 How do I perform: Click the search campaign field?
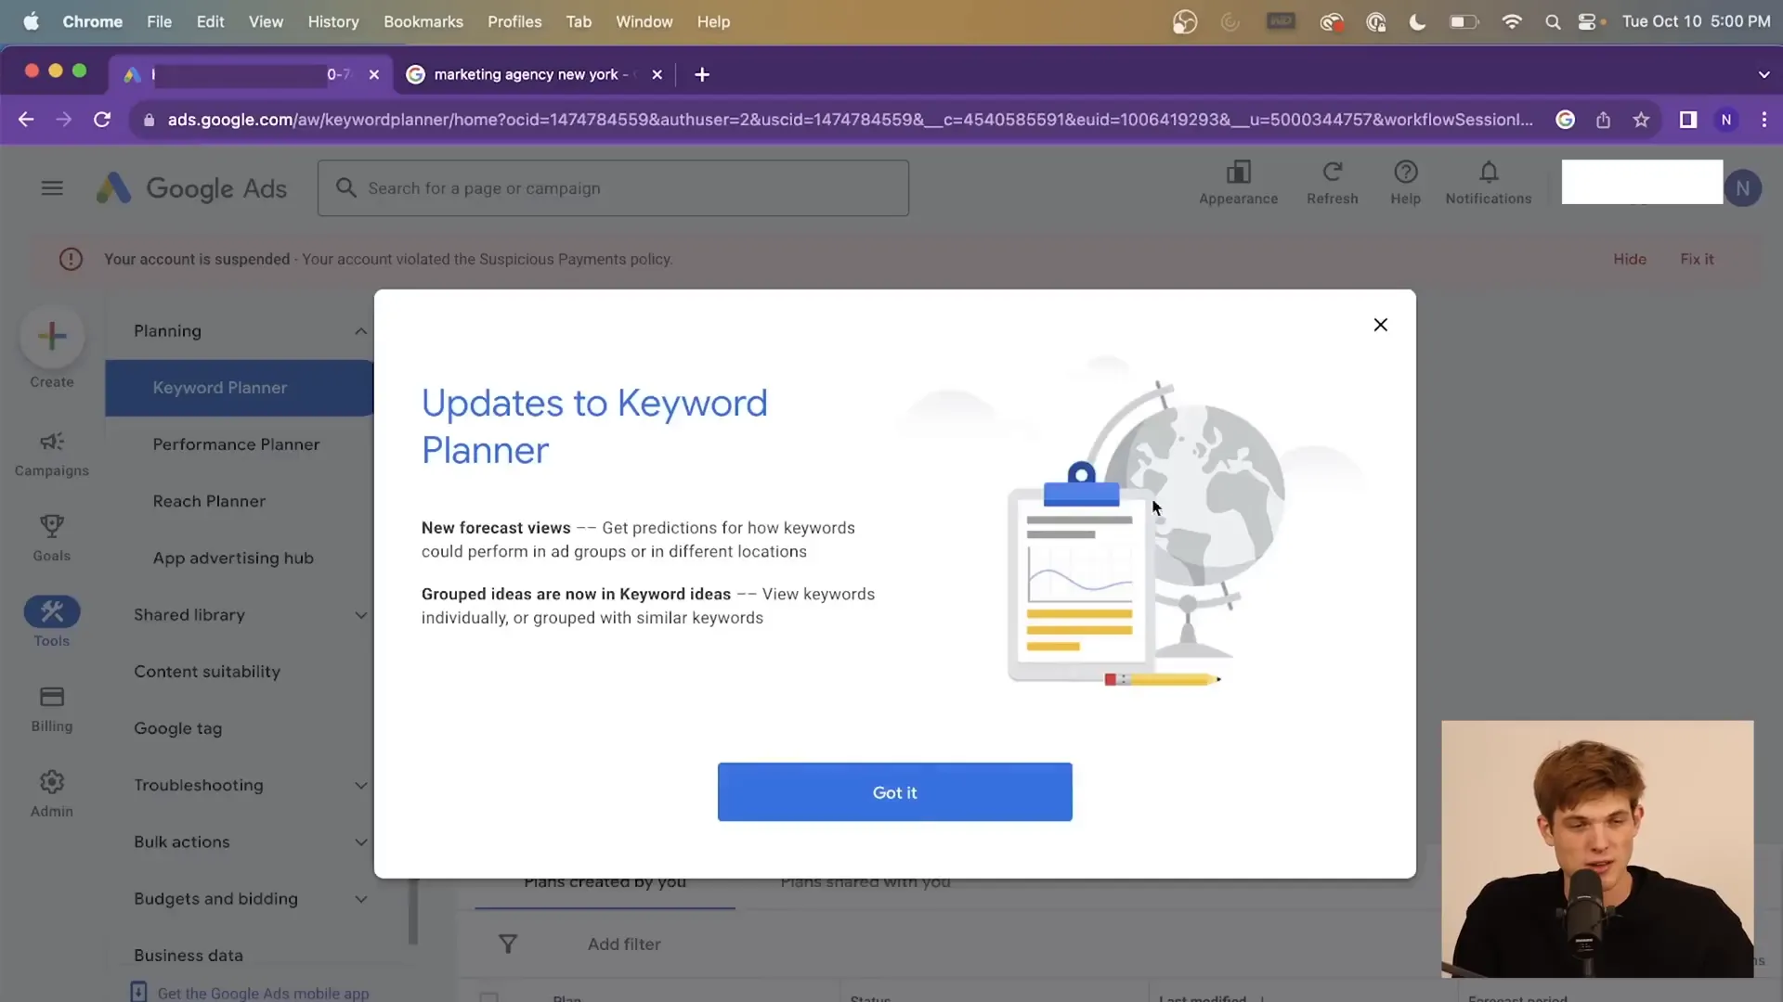pyautogui.click(x=613, y=188)
